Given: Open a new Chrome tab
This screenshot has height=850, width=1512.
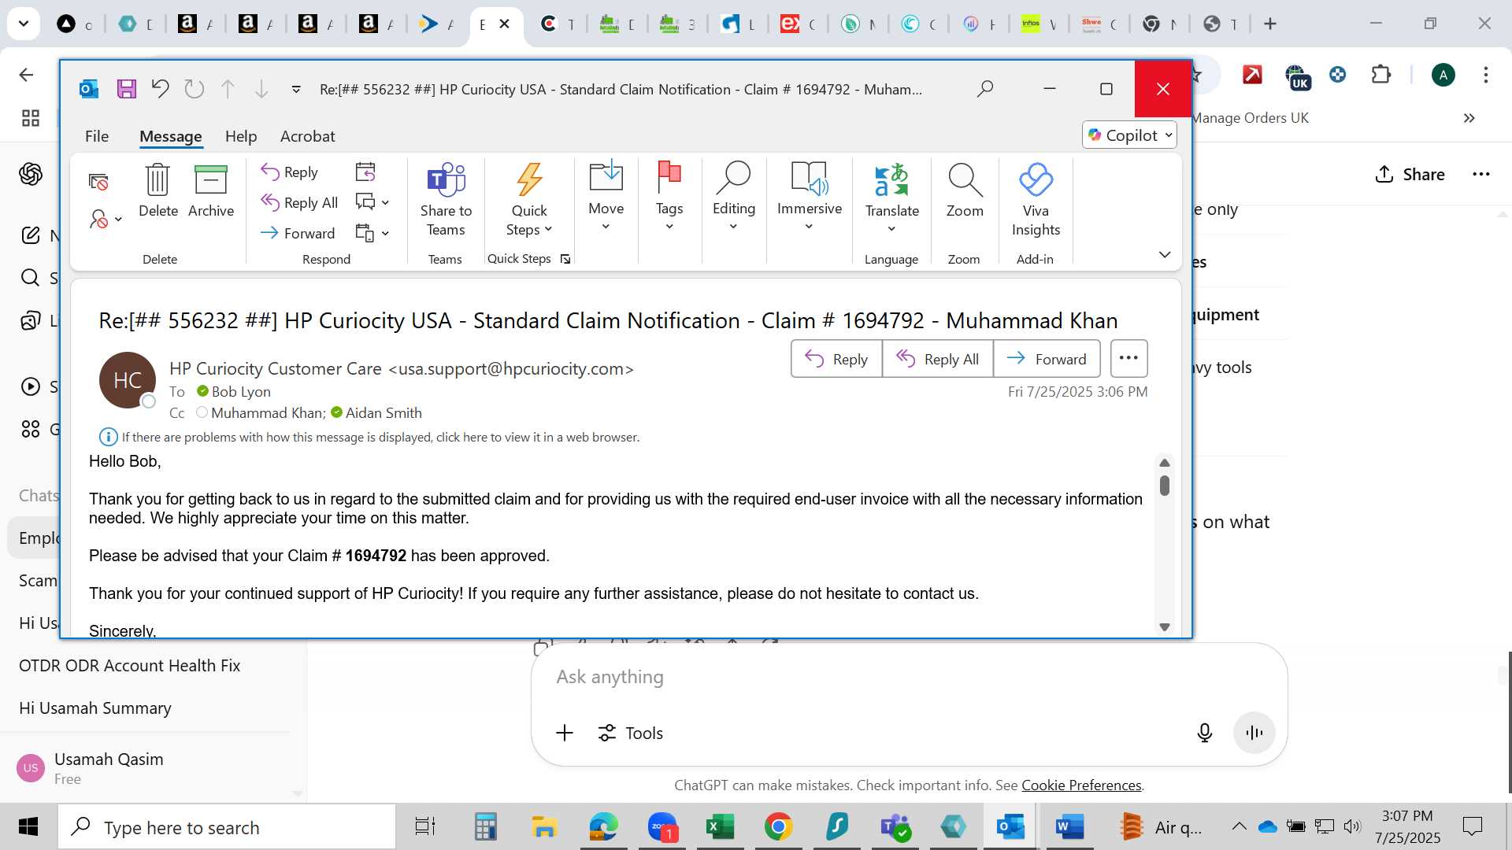Looking at the screenshot, I should tap(1269, 24).
